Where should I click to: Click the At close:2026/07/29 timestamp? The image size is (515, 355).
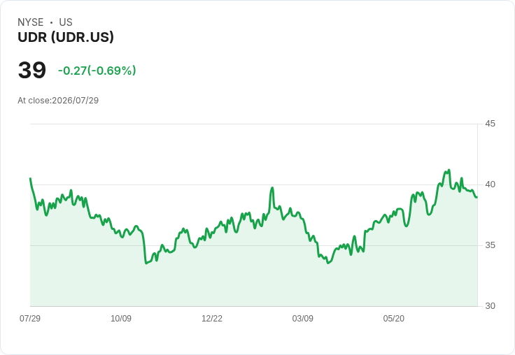pos(58,101)
